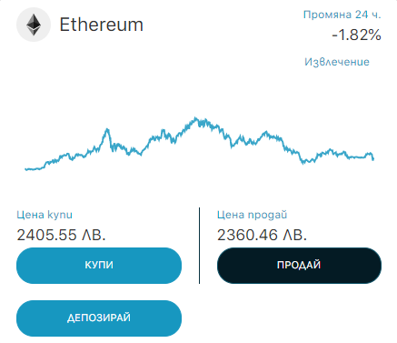Click the Ethereum title text
This screenshot has width=397, height=343.
(101, 25)
